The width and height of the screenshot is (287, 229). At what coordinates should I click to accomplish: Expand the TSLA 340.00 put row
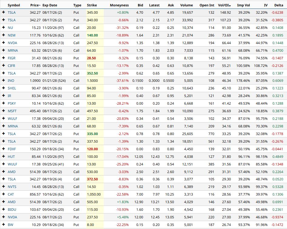click(3, 20)
